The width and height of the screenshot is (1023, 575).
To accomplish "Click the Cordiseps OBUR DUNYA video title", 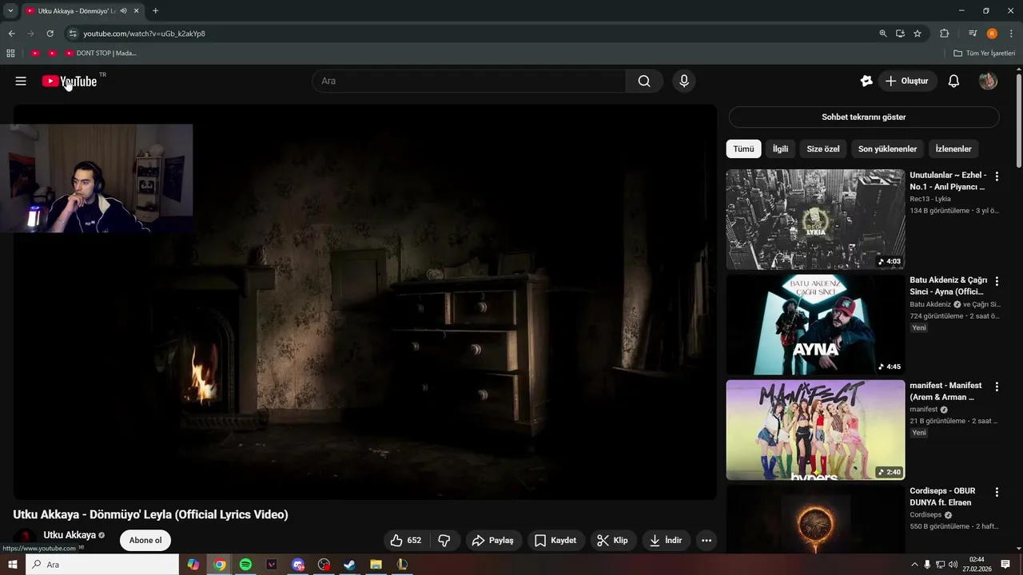I will pos(942,497).
